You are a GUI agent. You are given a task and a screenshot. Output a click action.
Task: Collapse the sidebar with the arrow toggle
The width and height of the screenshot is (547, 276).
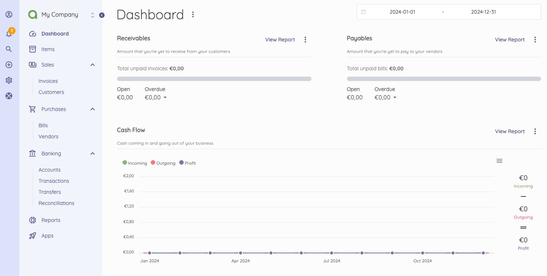click(x=102, y=15)
